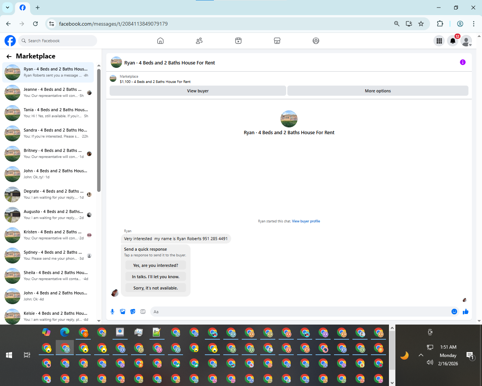
Task: Open Chrome three-dot menu
Action: pyautogui.click(x=474, y=24)
